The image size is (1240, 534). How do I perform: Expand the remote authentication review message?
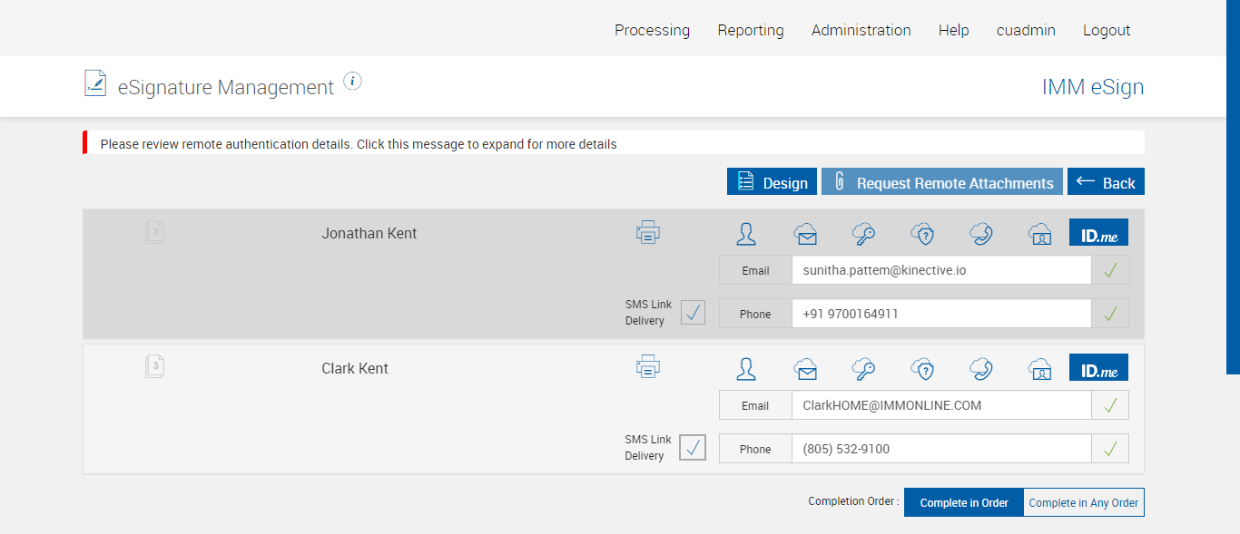[x=359, y=144]
